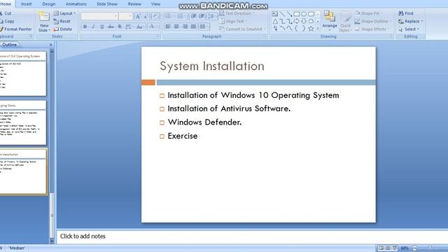Viewport: 448px width, 252px height.
Task: Open Change Case dropdown
Action: coord(140,27)
